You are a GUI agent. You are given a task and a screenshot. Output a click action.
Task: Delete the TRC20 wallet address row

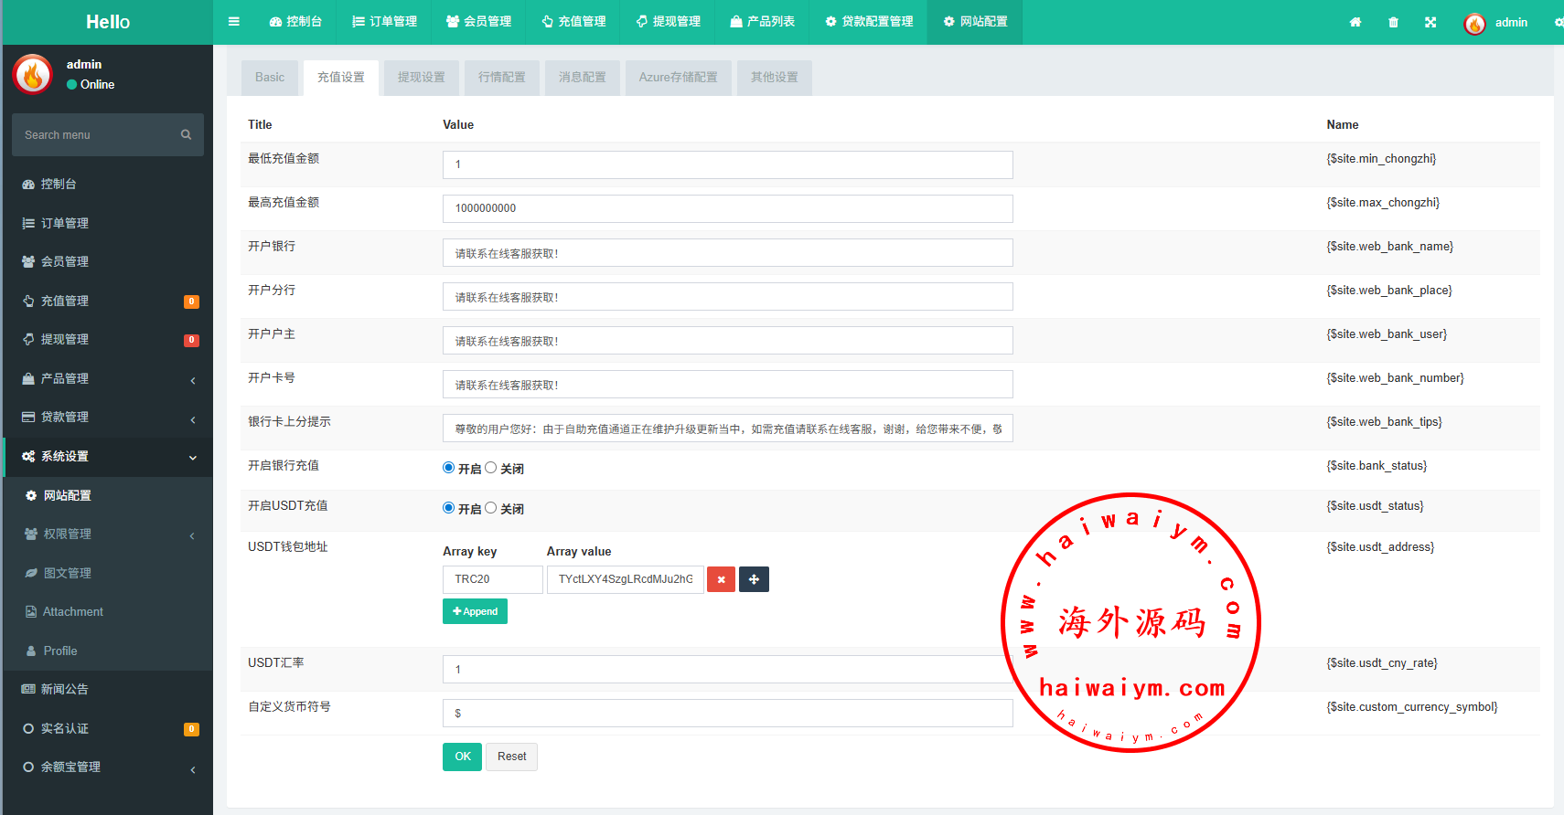click(721, 579)
